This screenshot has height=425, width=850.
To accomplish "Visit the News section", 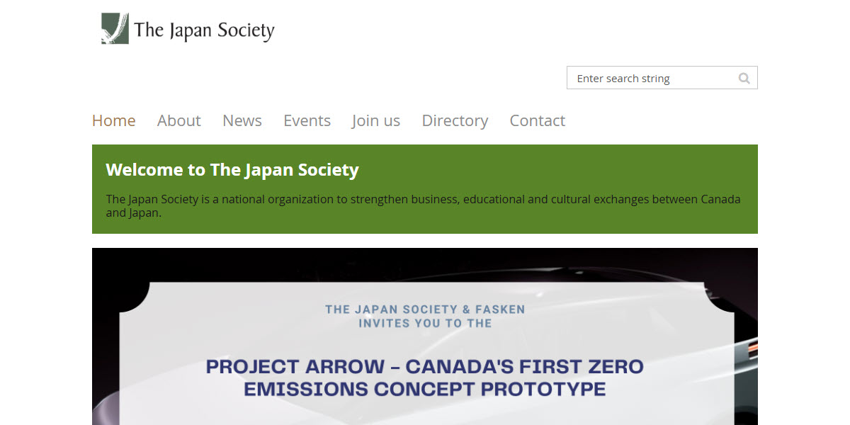I will [x=242, y=120].
